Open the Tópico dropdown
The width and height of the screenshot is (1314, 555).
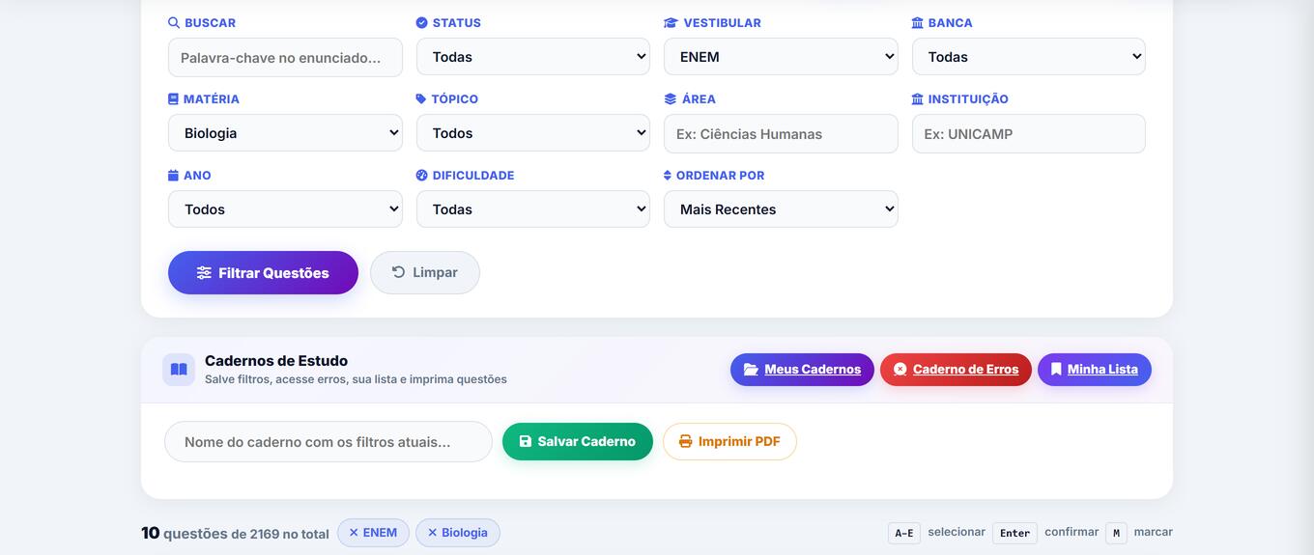pyautogui.click(x=533, y=133)
